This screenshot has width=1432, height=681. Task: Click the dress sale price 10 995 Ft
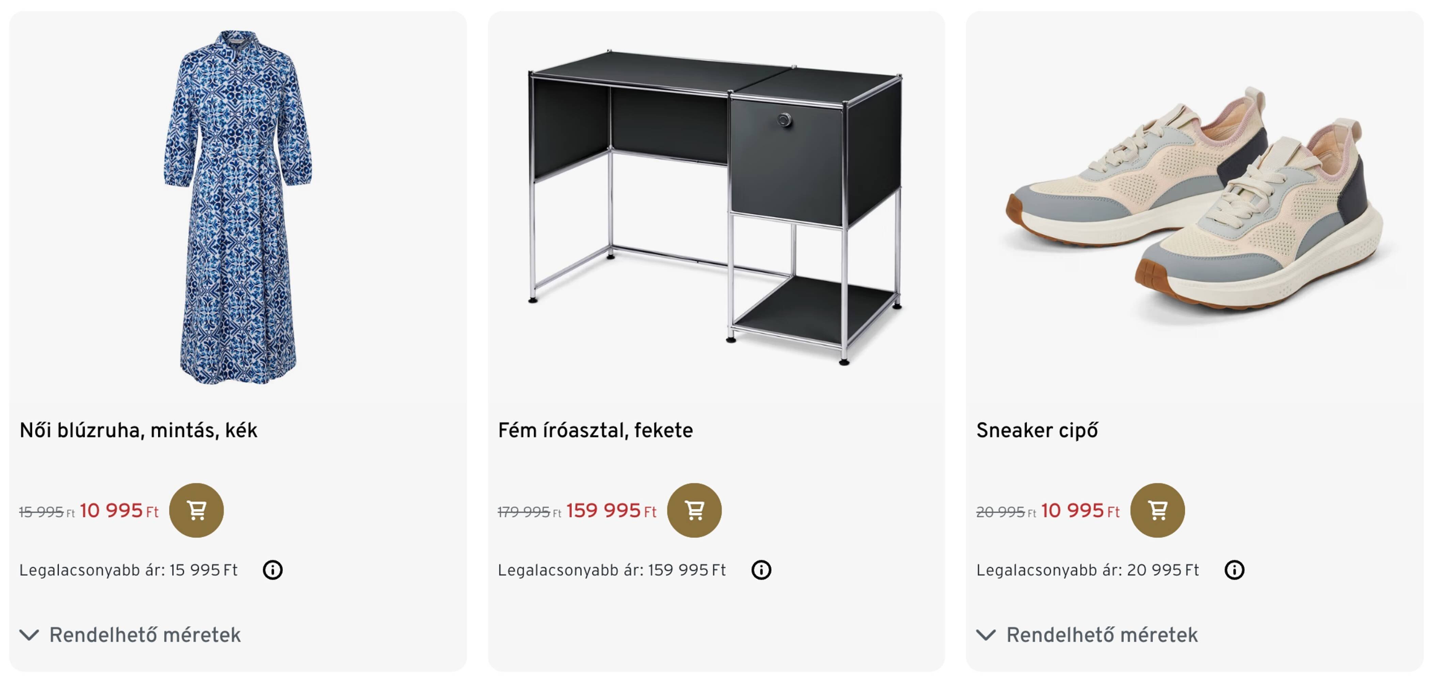pos(119,510)
